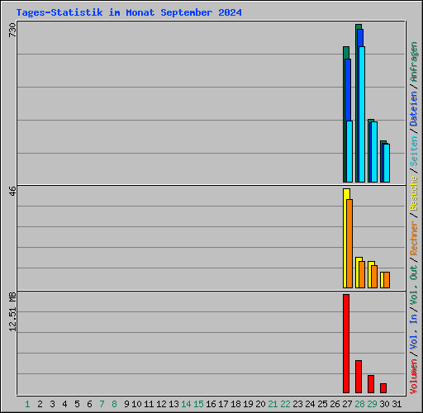Click the cyan Seiten bar for day 28
Viewport: 423px width, 413px height.
tap(362, 114)
